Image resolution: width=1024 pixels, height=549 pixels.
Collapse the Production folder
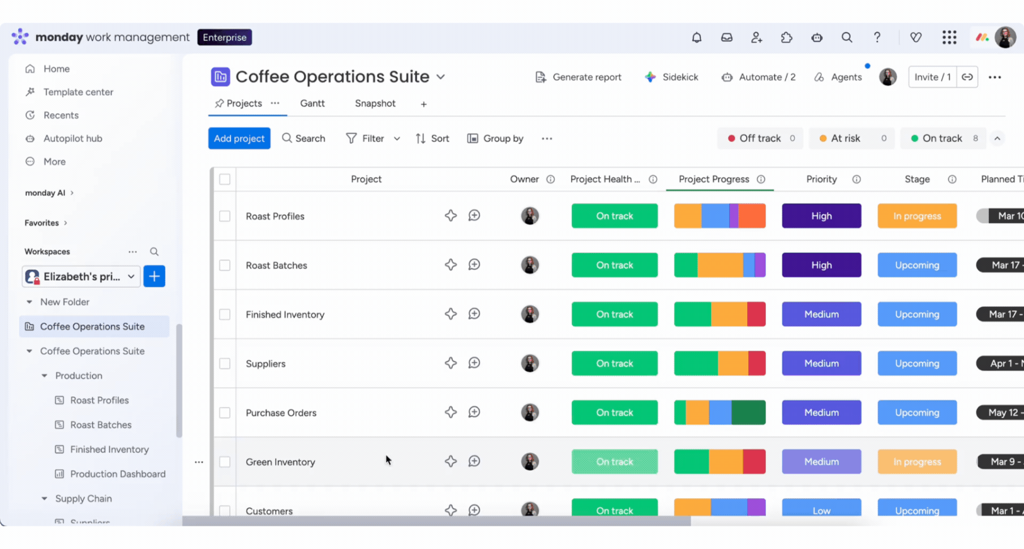coord(44,376)
